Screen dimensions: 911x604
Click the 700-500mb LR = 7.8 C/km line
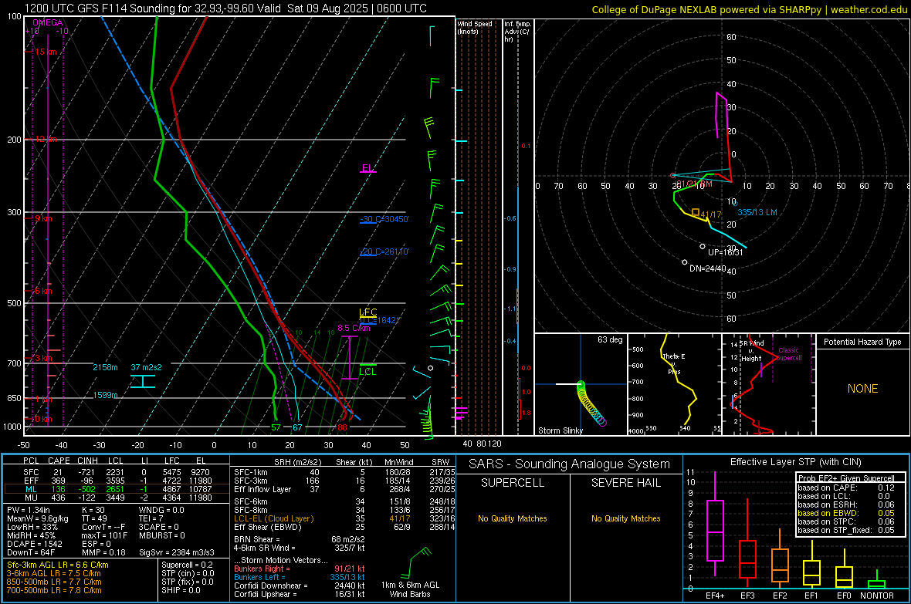coord(53,591)
